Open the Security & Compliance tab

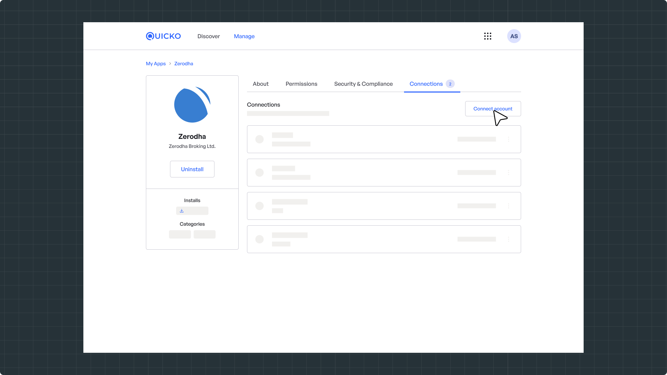click(x=363, y=84)
